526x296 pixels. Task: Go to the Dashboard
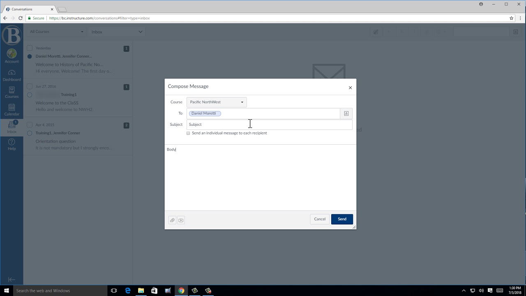coord(12,75)
